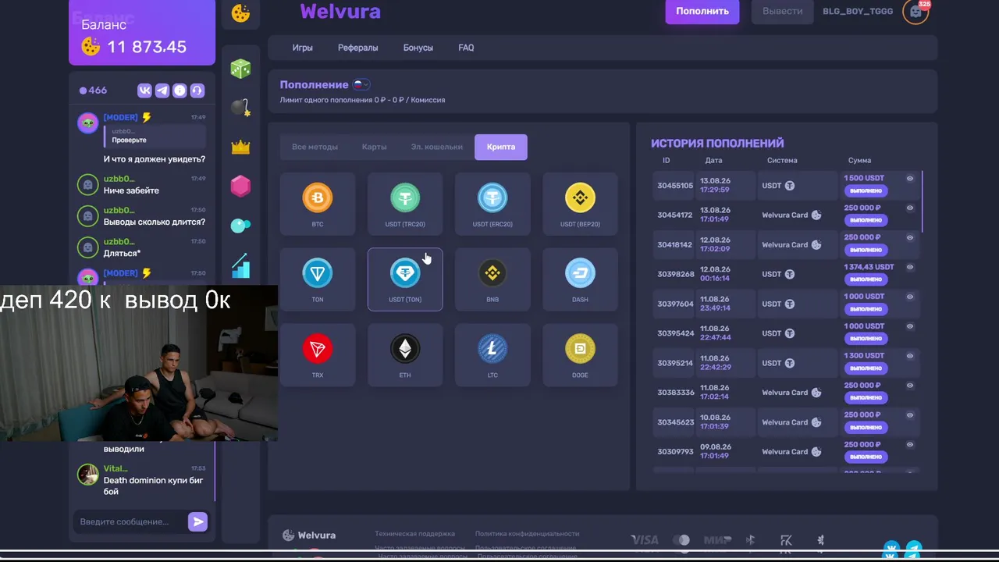
Task: Select the DOGE deposit method
Action: (x=580, y=355)
